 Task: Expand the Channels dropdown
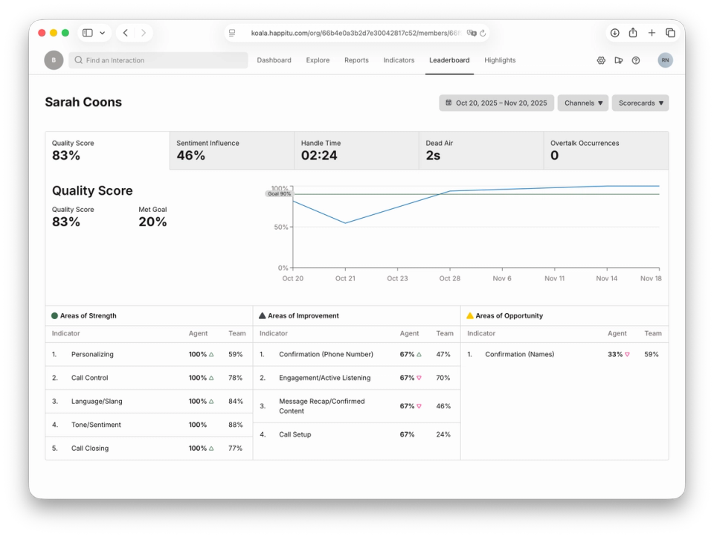tap(583, 103)
